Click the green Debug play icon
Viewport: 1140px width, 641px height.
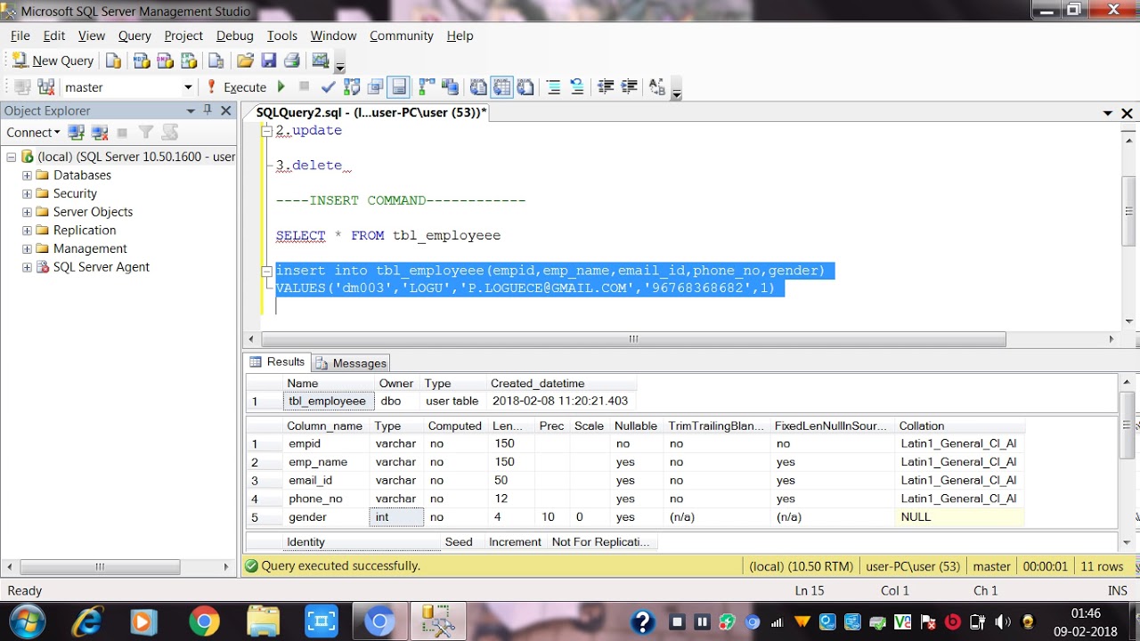(x=281, y=86)
